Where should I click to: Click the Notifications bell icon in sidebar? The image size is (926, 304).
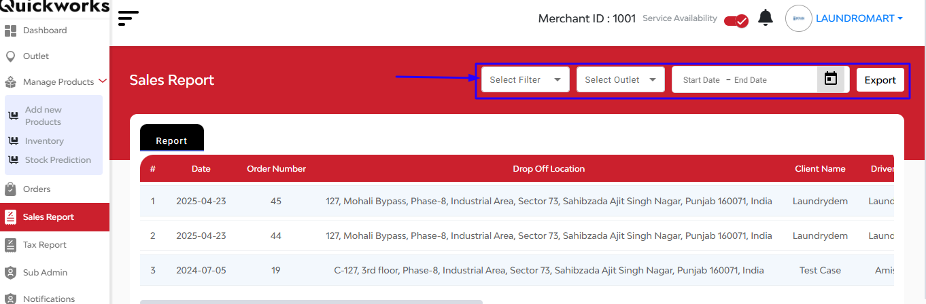coord(10,299)
